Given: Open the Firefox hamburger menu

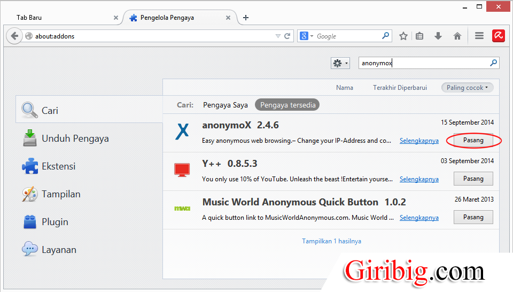Looking at the screenshot, I should (x=479, y=36).
